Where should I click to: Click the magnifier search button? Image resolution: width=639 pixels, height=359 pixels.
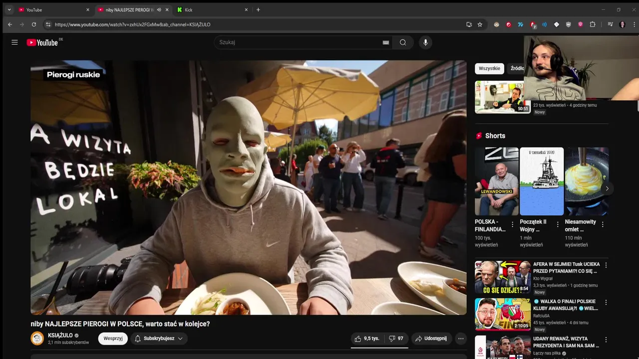[x=403, y=42]
